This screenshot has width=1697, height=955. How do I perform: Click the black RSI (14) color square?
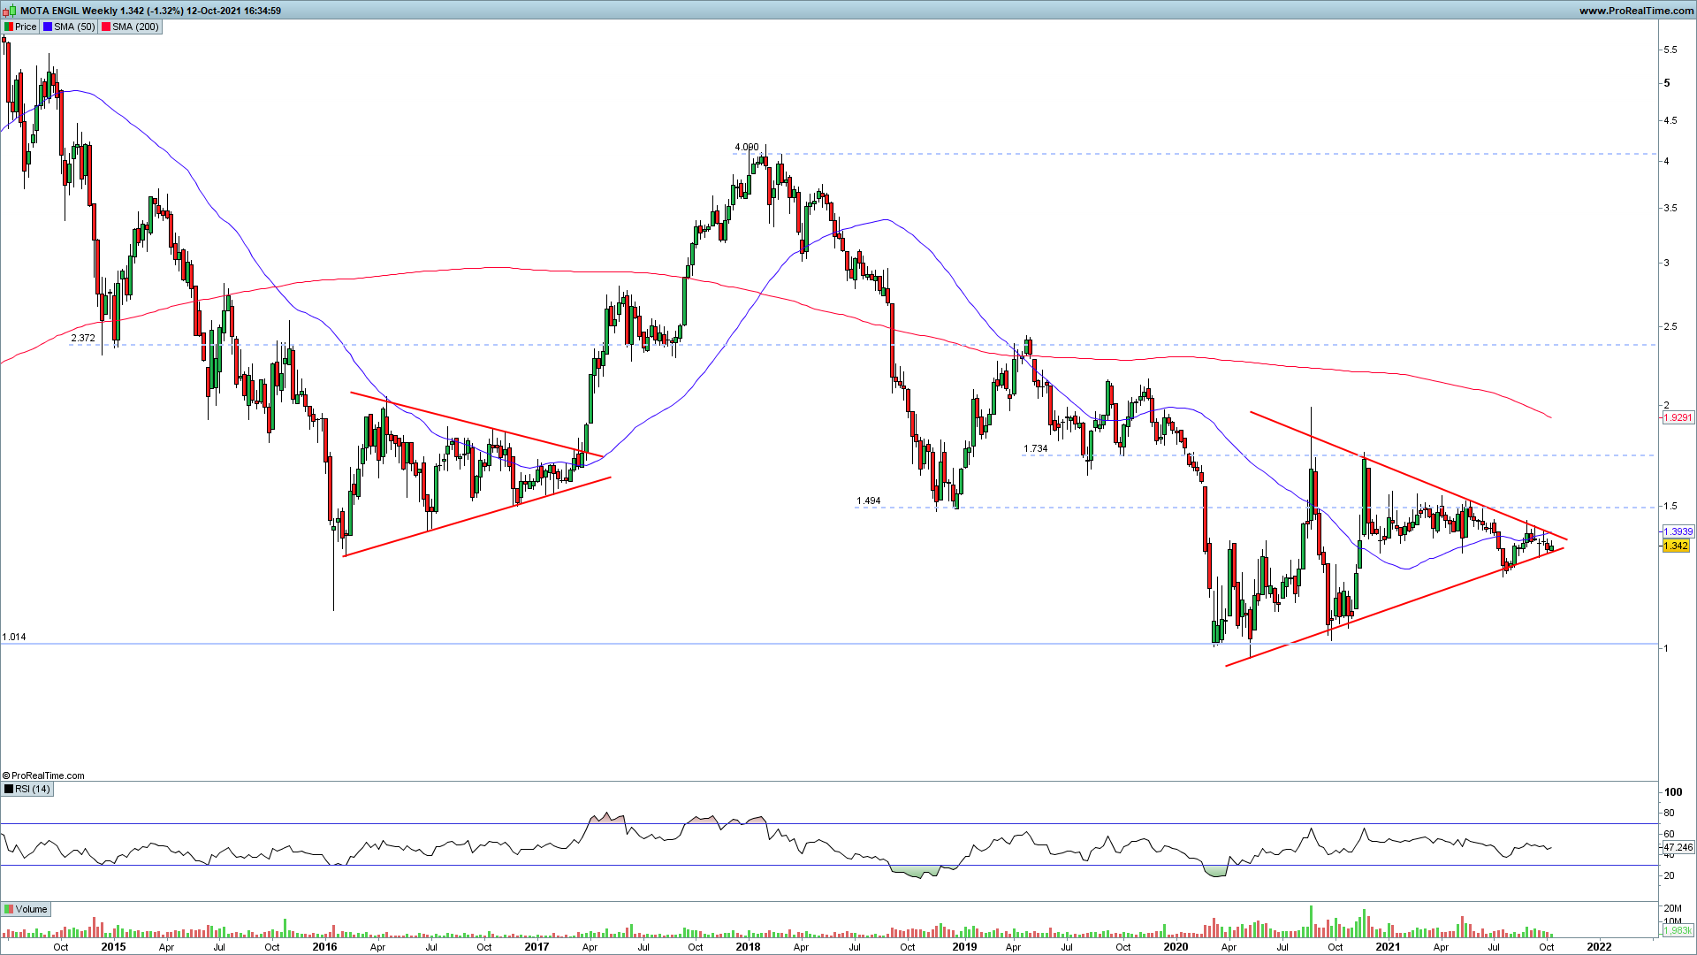[9, 789]
